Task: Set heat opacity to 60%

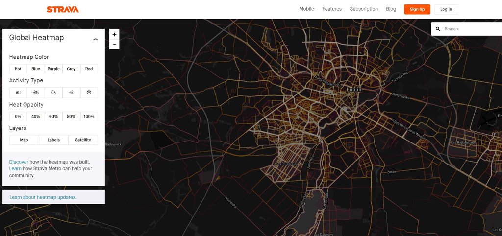Action: click(53, 117)
